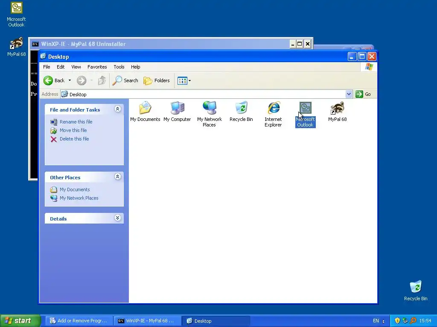Select My Computer icon in Desktop window
The height and width of the screenshot is (327, 437).
click(177, 108)
